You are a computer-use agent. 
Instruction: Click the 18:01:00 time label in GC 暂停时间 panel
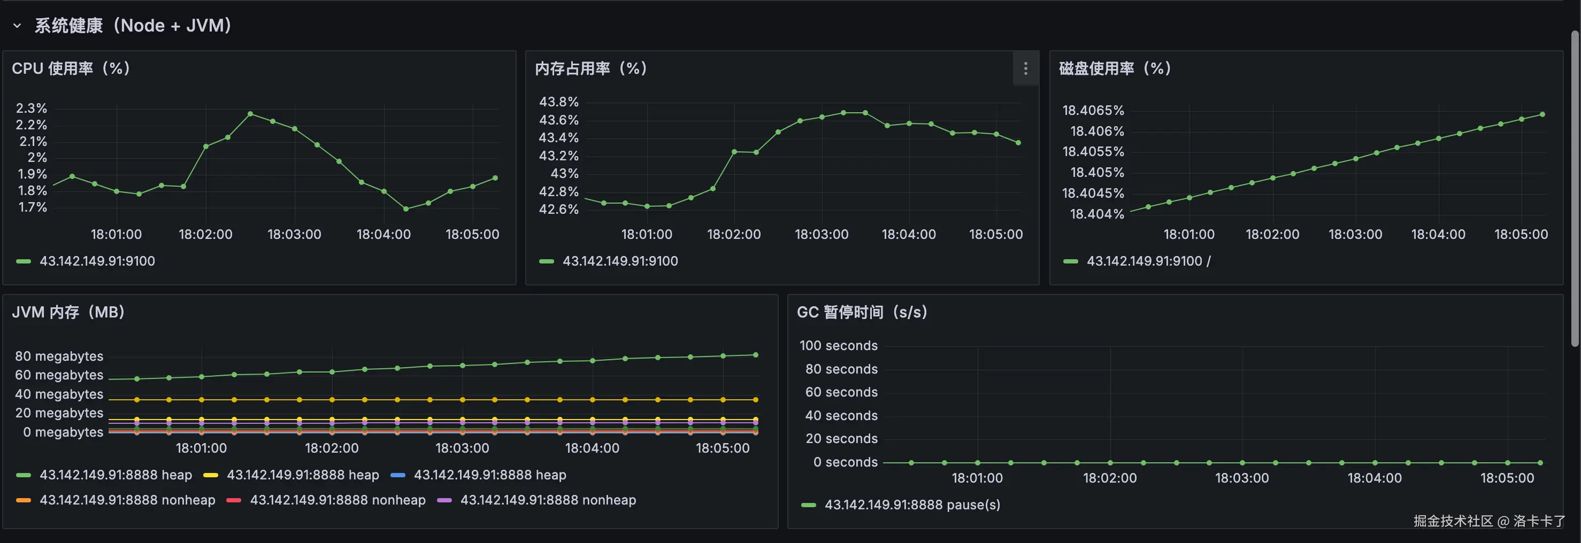977,478
